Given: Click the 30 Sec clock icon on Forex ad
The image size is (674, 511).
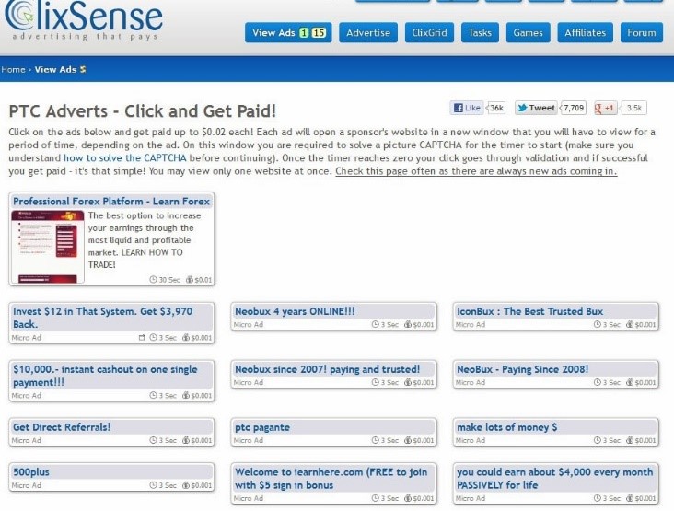Looking at the screenshot, I should (x=153, y=280).
